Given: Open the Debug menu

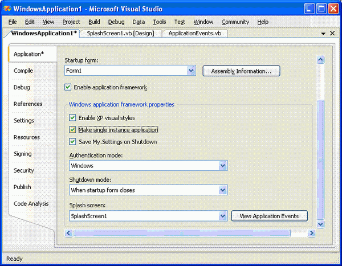Looking at the screenshot, I should [116, 22].
